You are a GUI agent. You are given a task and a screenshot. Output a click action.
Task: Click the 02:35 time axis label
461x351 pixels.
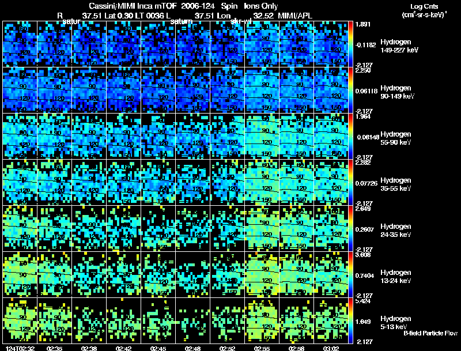coord(54,348)
